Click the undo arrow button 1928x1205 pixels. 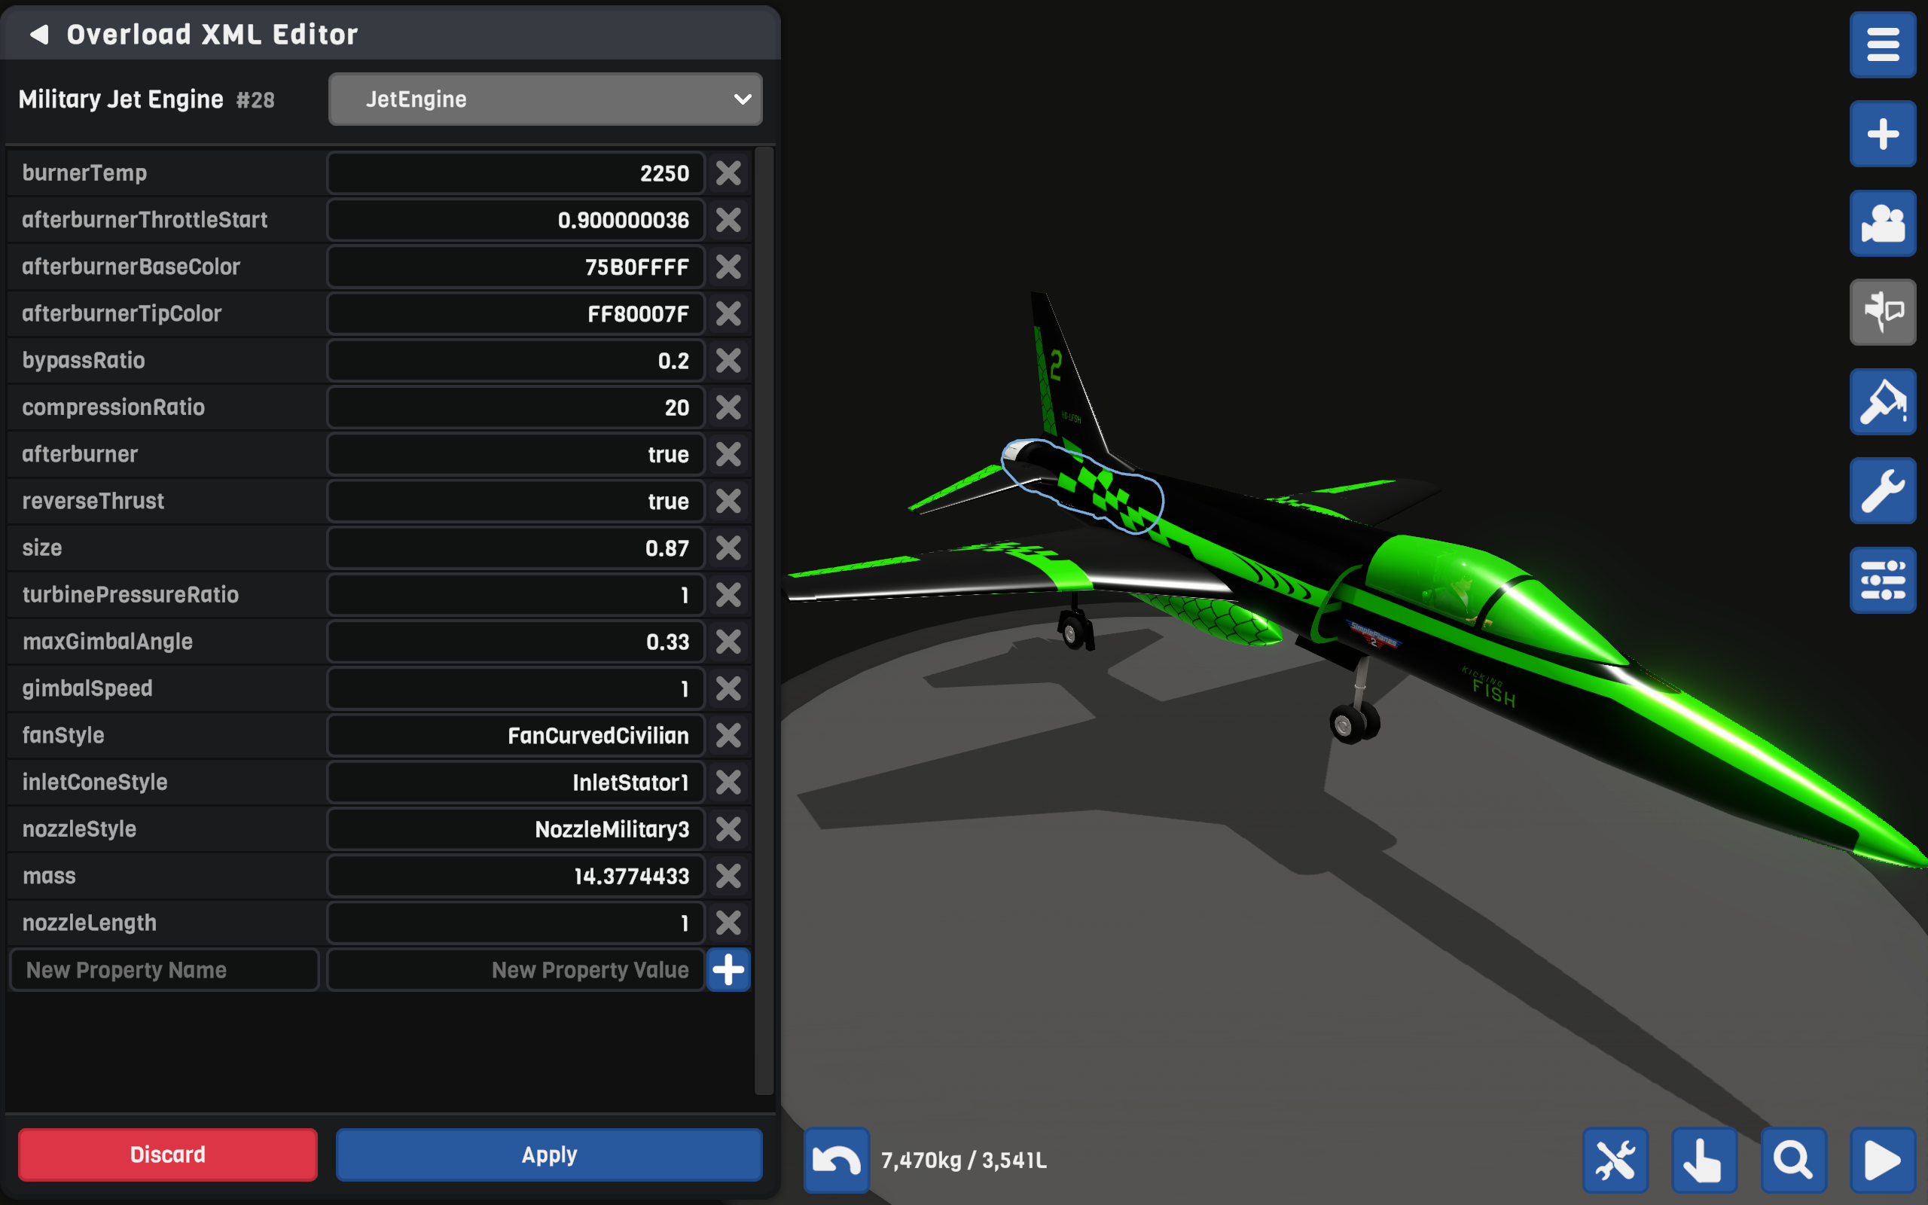click(x=837, y=1161)
